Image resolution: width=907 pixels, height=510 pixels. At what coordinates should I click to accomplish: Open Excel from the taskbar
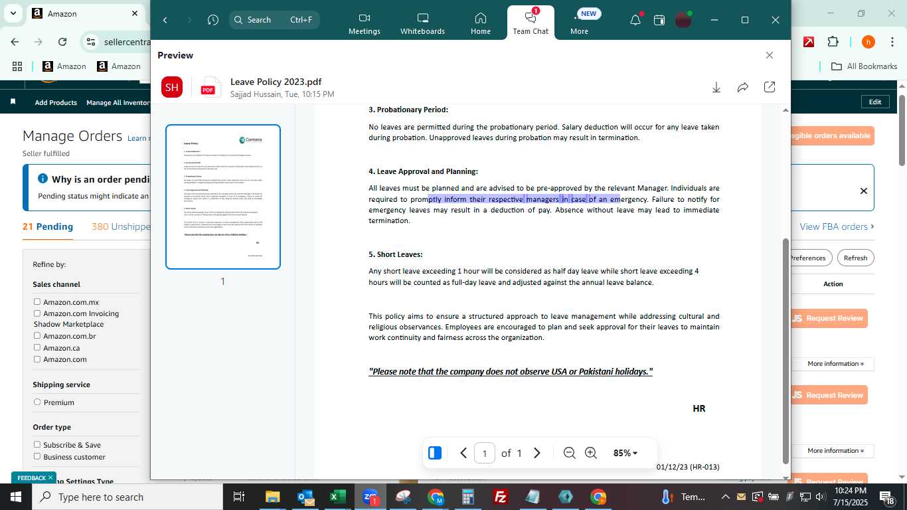(338, 497)
